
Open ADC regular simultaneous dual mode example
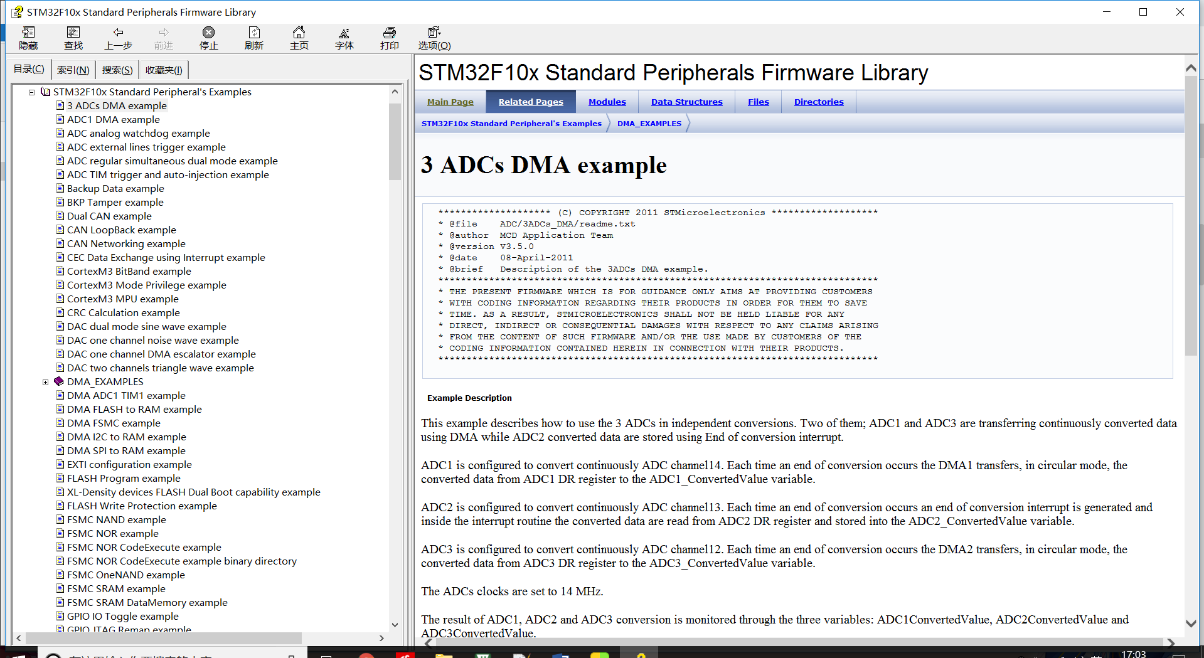tap(172, 161)
